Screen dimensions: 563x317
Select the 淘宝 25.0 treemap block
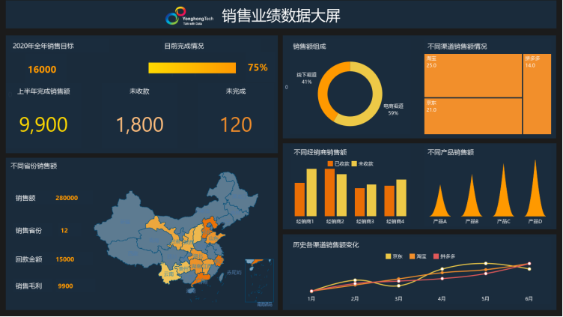[472, 75]
